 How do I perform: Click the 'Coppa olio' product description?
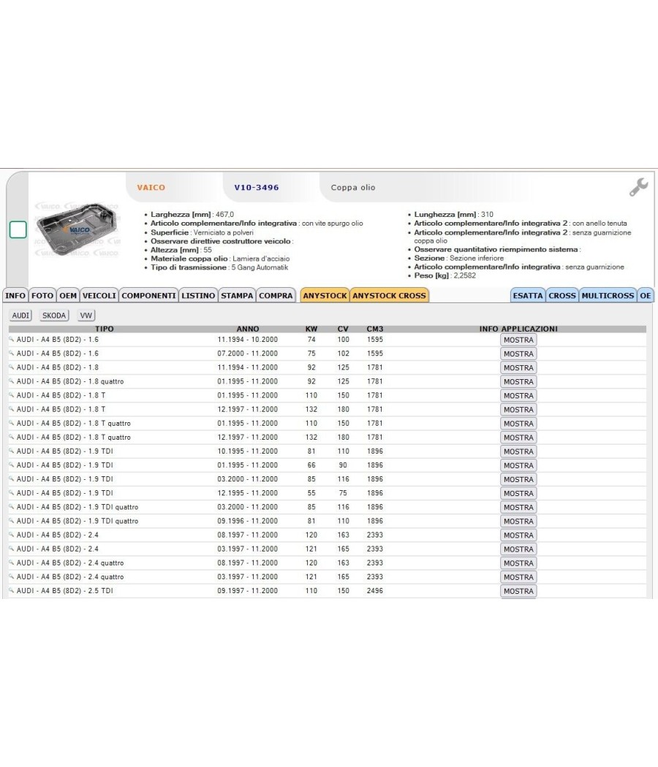353,187
